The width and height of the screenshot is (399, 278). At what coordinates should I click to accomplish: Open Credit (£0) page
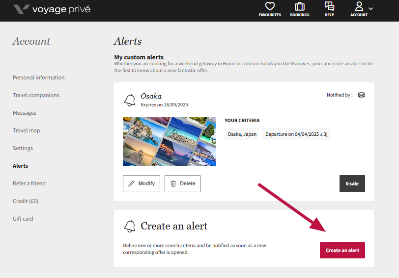[26, 201]
